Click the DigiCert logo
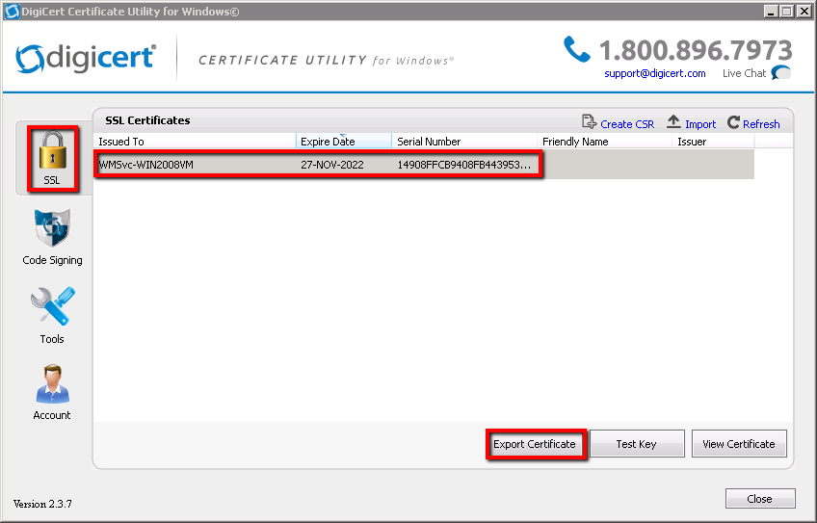 tap(87, 58)
